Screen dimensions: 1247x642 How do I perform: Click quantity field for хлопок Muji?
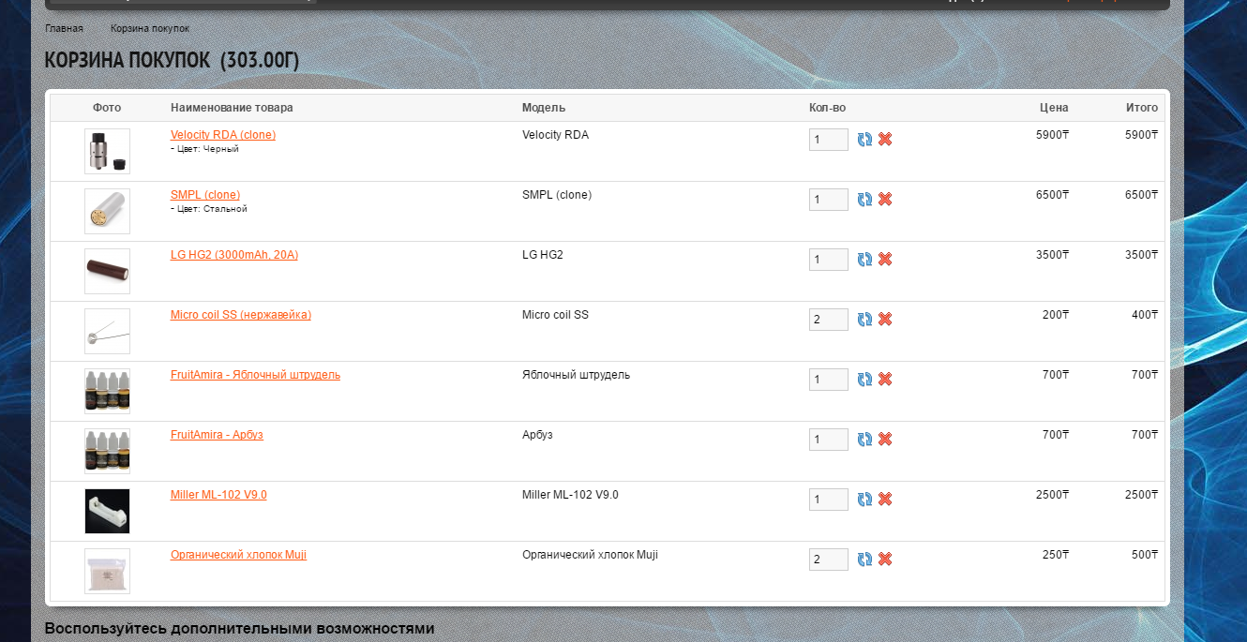click(x=829, y=560)
